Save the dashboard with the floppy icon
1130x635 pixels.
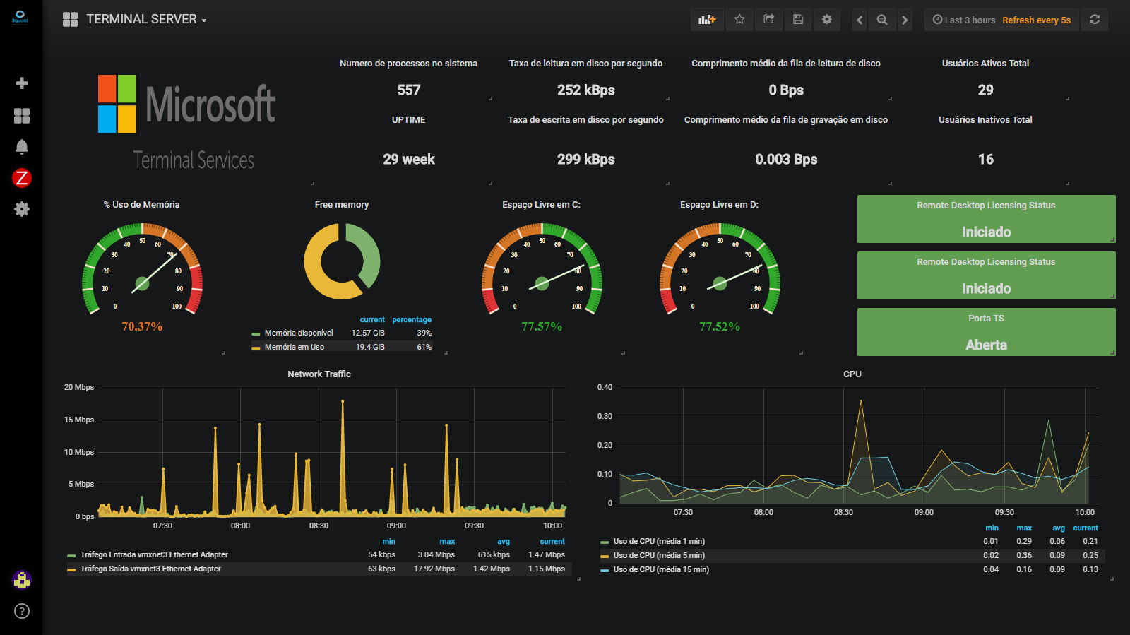pos(798,20)
